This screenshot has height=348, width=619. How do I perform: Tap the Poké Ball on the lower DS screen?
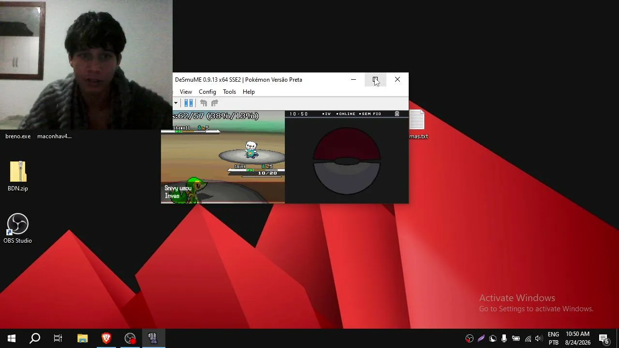(347, 161)
